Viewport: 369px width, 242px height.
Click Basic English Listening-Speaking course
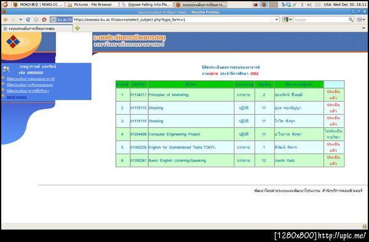pos(177,160)
